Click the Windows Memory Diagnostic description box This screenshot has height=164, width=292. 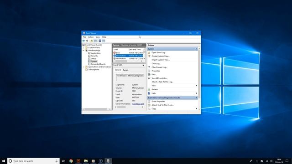[x=130, y=77]
